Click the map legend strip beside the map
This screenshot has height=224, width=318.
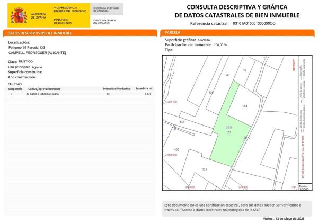(305, 119)
